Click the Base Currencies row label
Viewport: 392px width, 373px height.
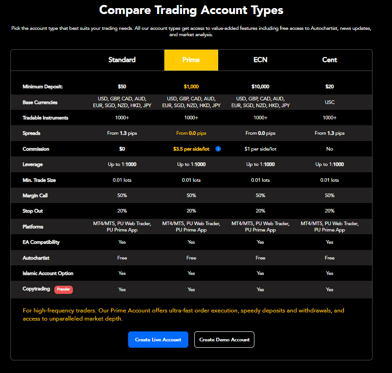[40, 102]
